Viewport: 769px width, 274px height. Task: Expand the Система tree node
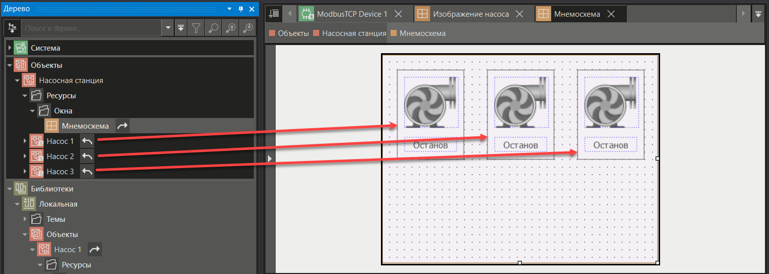(9, 48)
